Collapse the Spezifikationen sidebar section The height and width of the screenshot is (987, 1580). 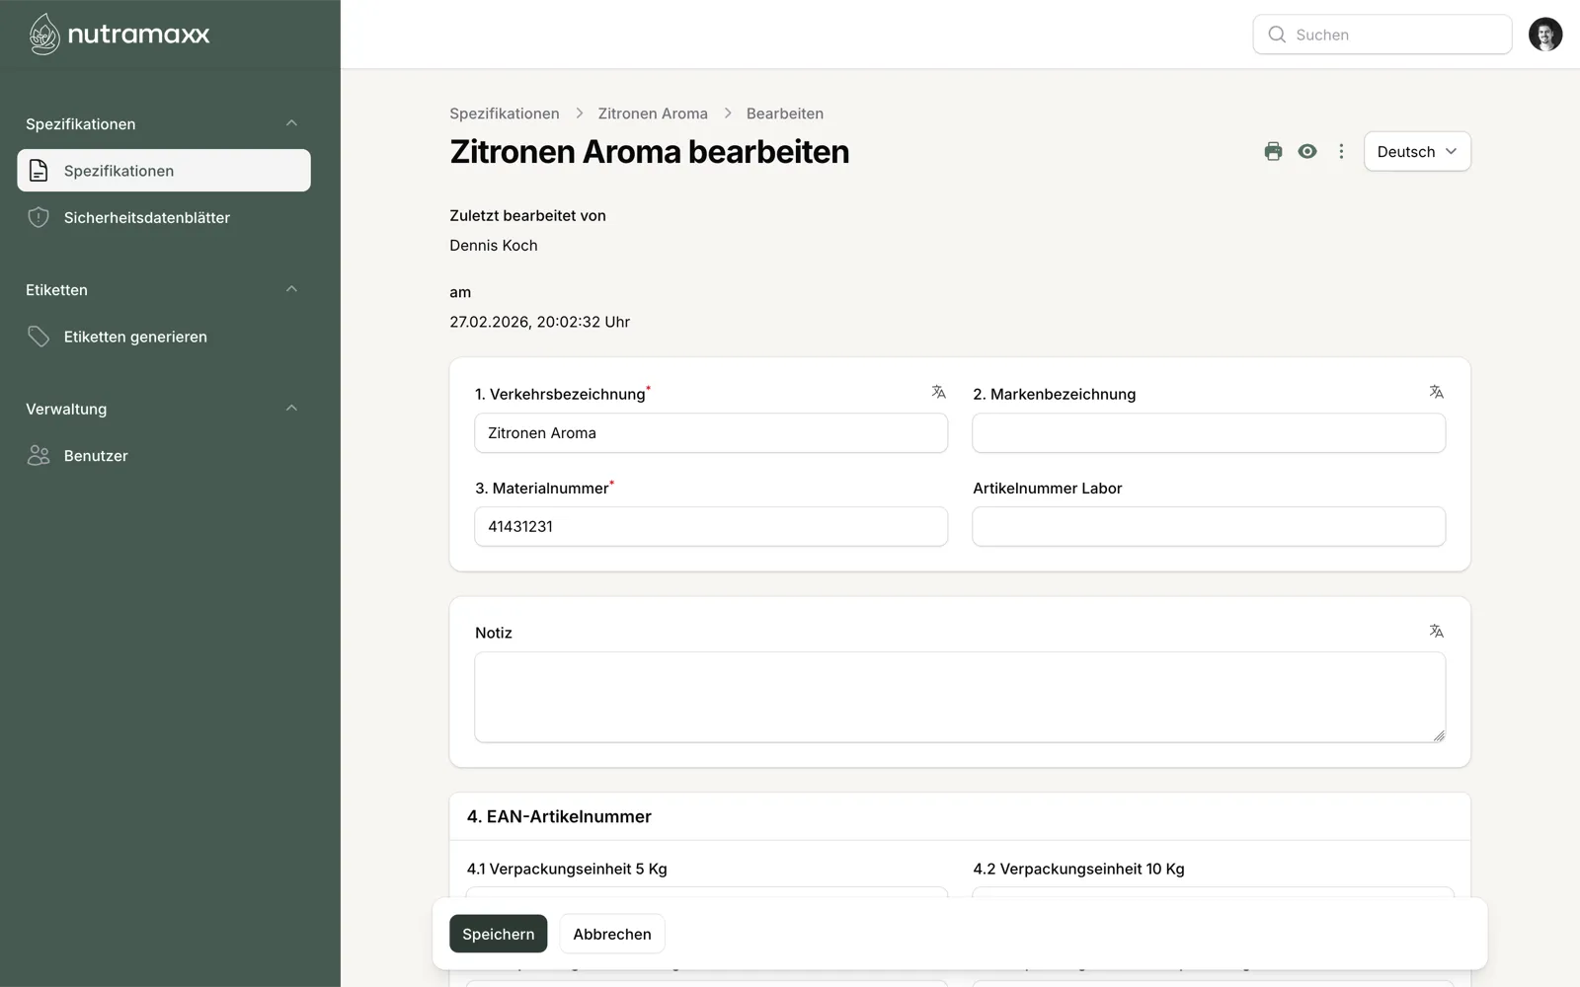tap(291, 122)
